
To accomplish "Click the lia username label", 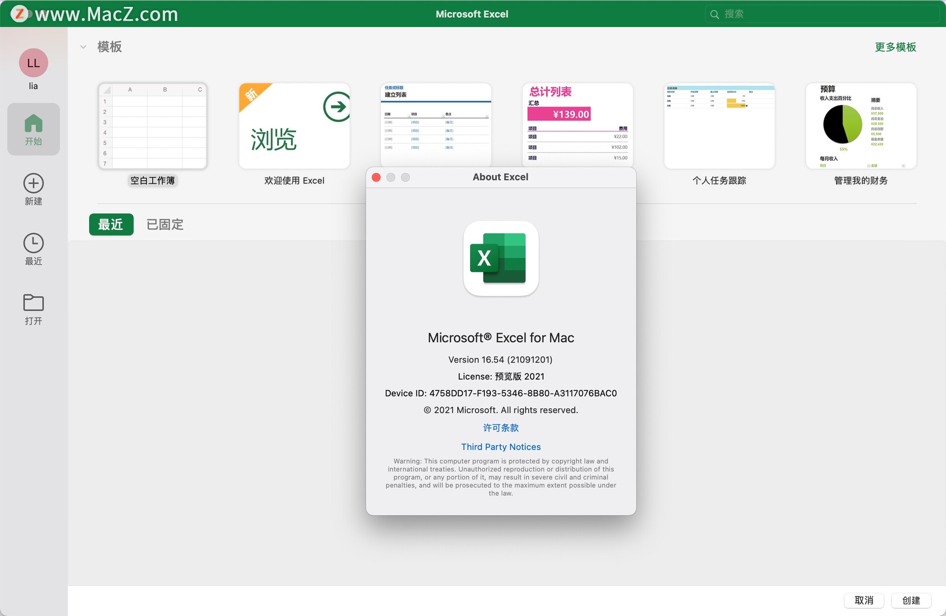I will coord(34,86).
